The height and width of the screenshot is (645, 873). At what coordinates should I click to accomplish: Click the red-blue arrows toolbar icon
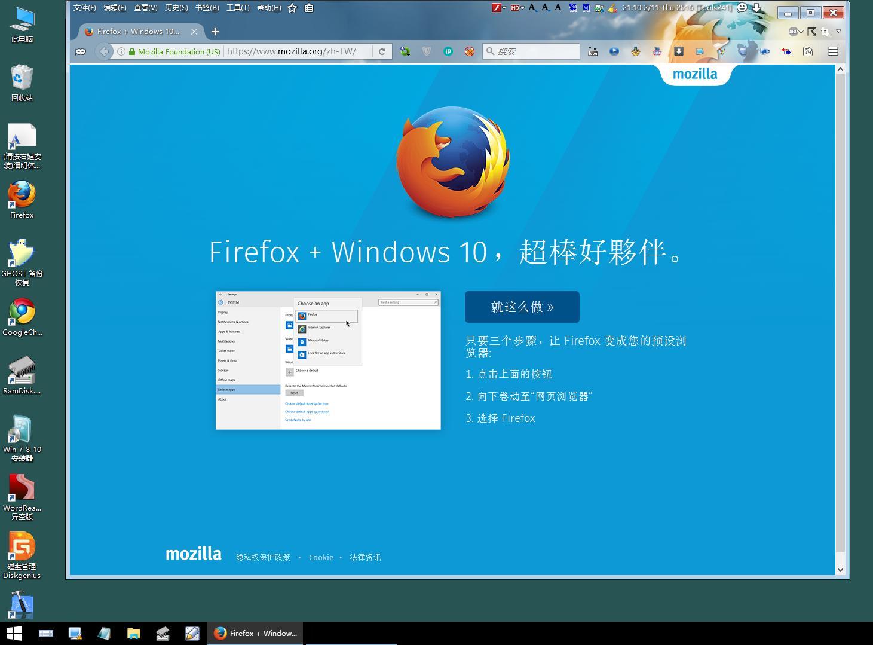(786, 51)
